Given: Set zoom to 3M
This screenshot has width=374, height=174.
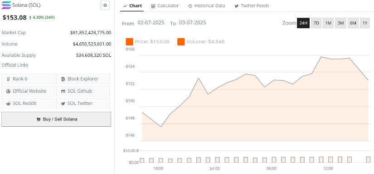Looking at the screenshot, I should (340, 23).
